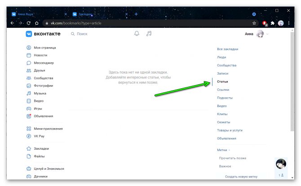This screenshot has width=301, height=186.
Task: Open the Игры gamepad icon
Action: (29, 108)
